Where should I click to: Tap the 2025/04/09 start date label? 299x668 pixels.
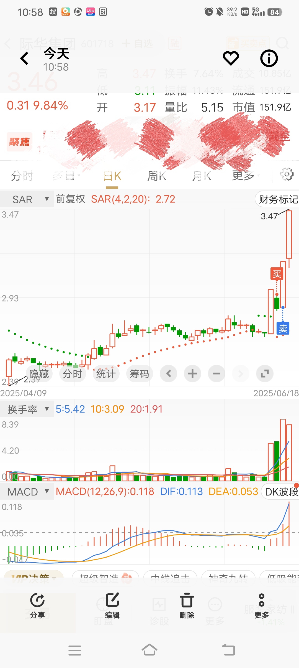(x=24, y=393)
